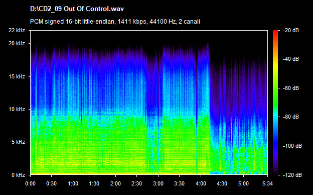Click the -20 dB legend label
The width and height of the screenshot is (313, 195).
tap(291, 30)
